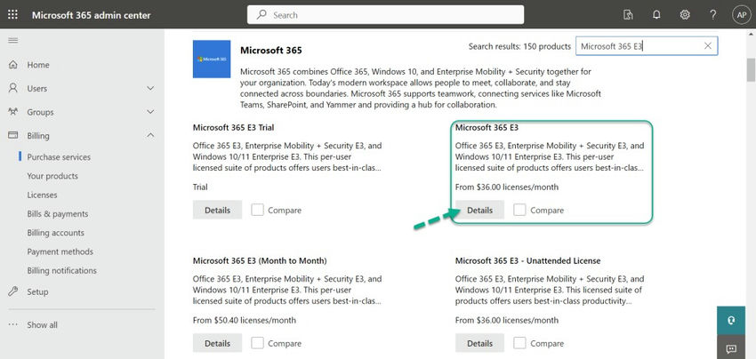Image resolution: width=756 pixels, height=359 pixels.
Task: Click the help question mark icon
Action: pos(713,15)
